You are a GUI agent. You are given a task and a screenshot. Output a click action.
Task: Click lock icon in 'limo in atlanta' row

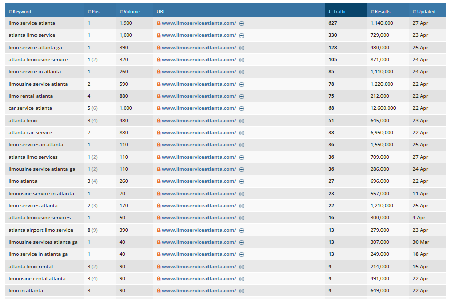tap(158, 291)
